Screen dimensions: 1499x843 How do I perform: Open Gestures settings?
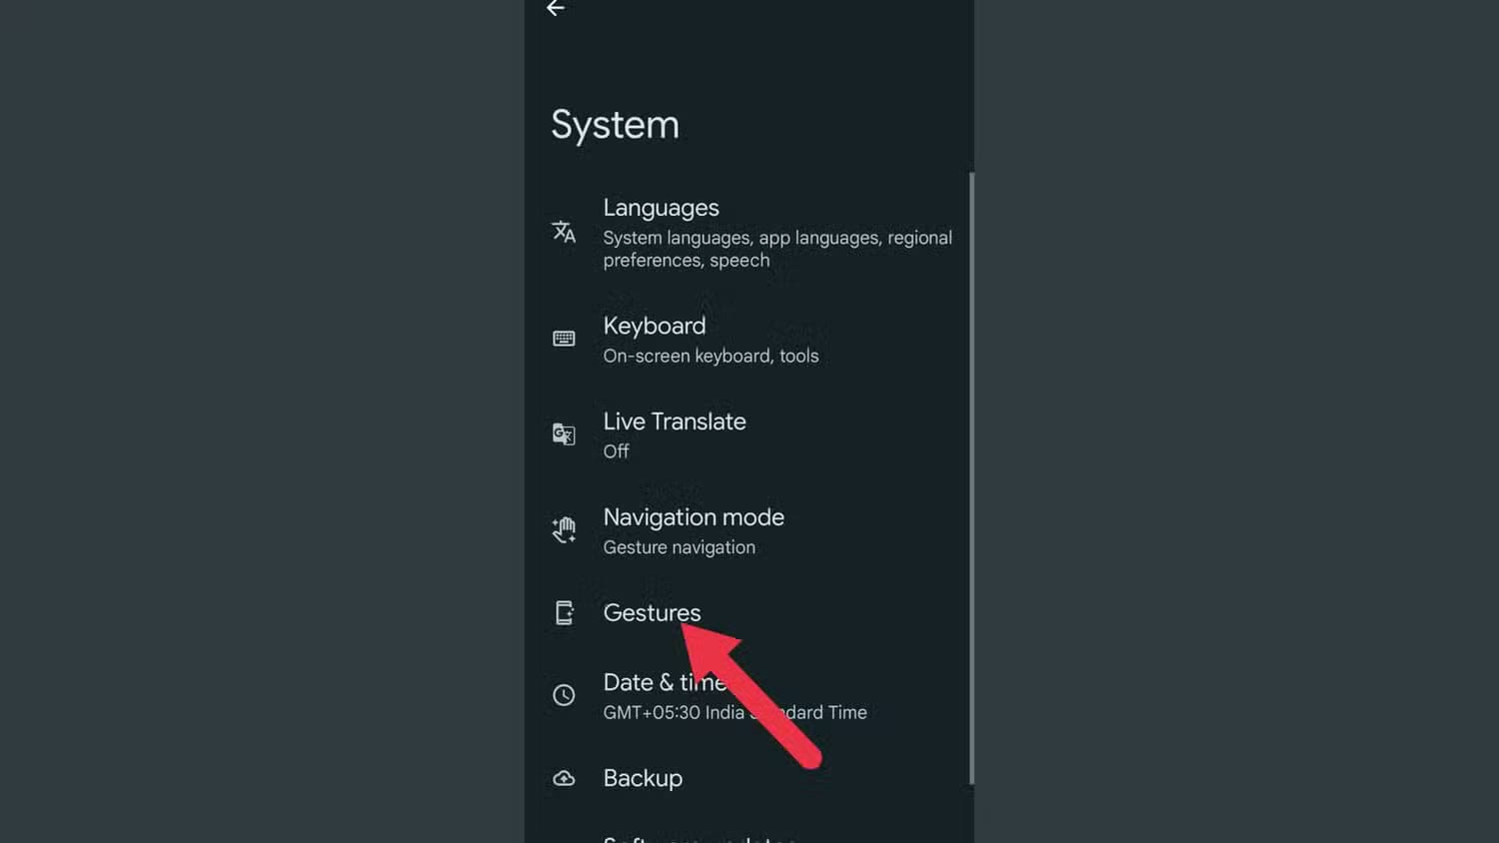(x=749, y=612)
